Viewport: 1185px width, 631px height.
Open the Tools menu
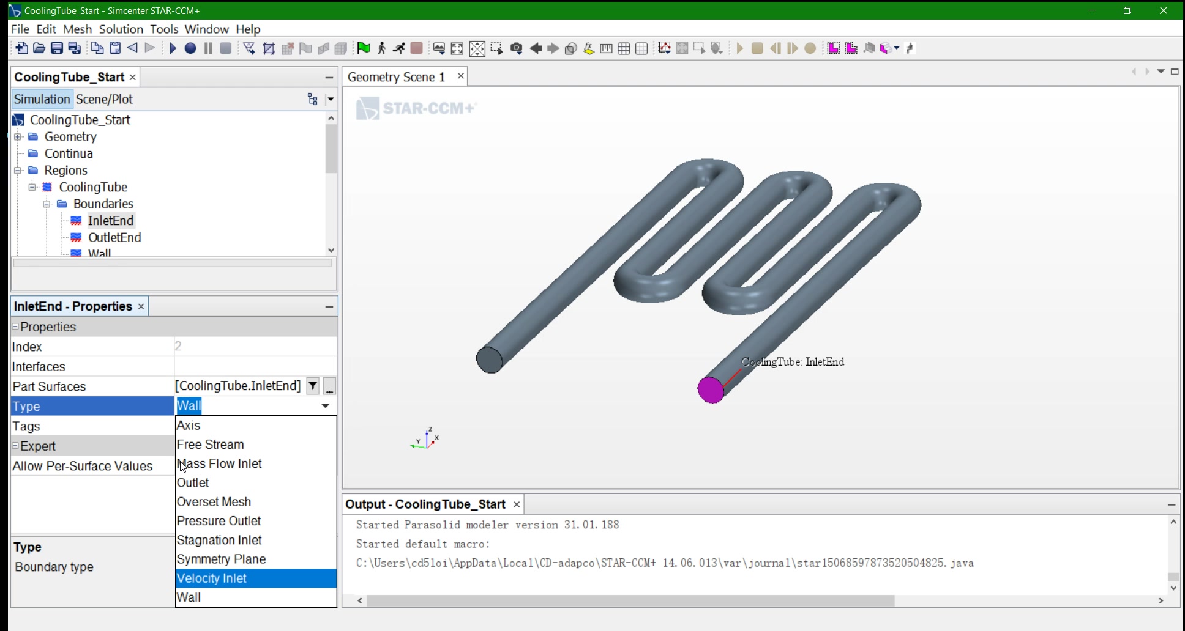click(164, 29)
